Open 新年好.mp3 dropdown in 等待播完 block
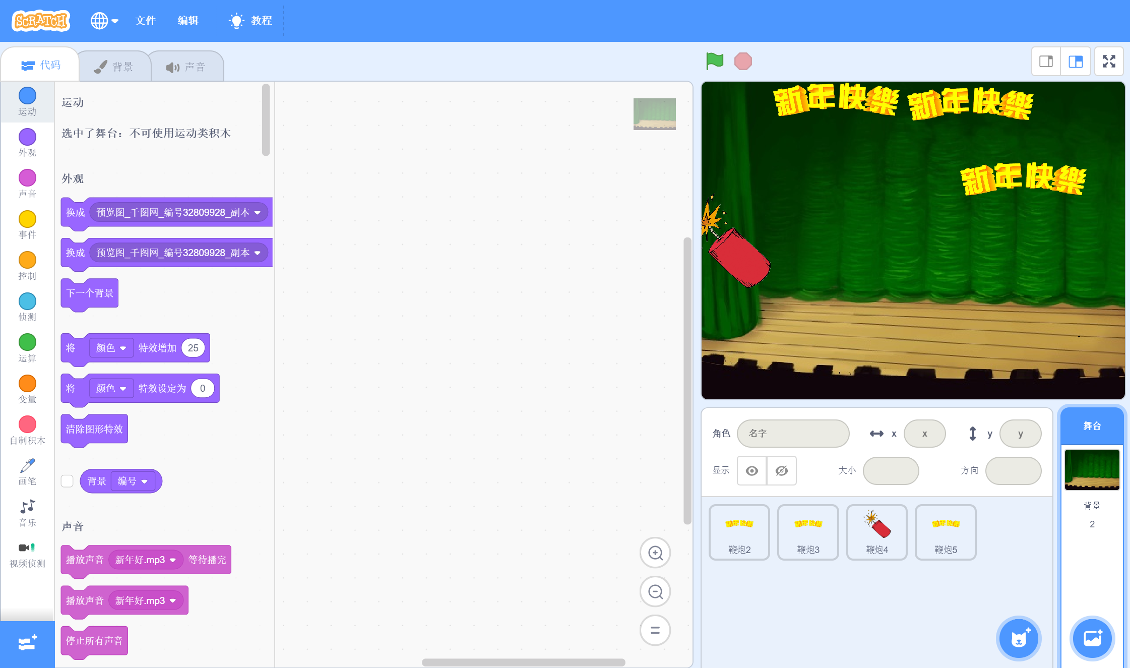Viewport: 1130px width, 668px height. tap(145, 560)
